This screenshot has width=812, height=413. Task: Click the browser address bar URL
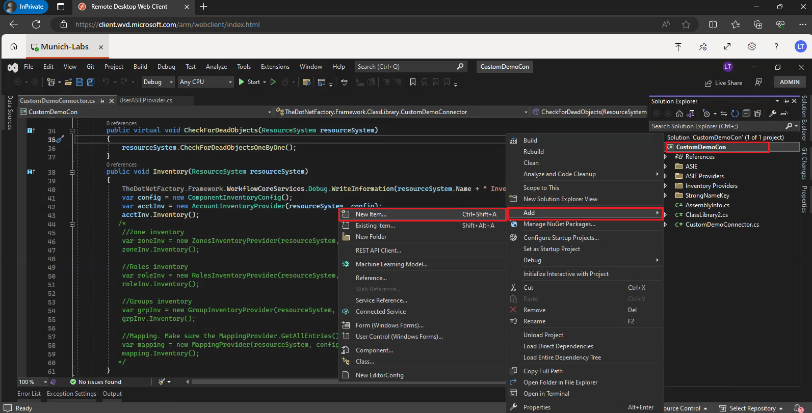tap(168, 24)
